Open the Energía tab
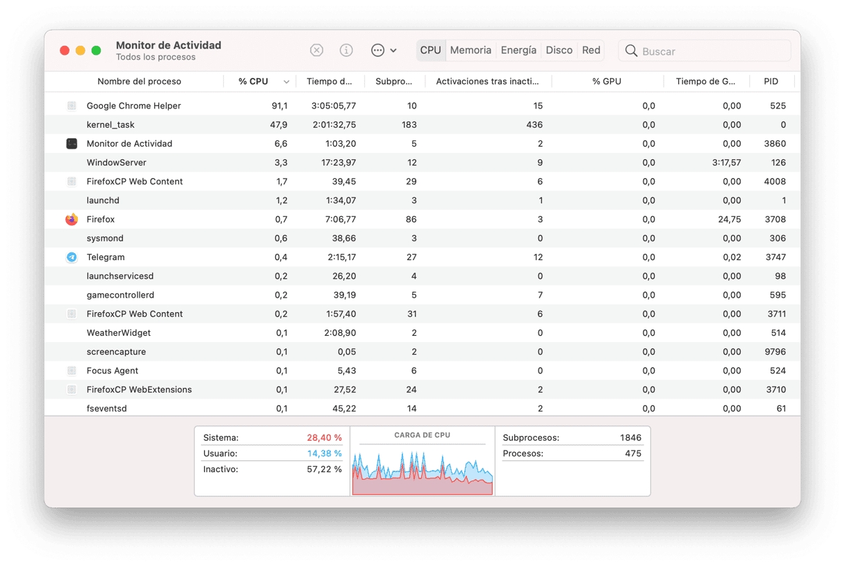 (x=518, y=50)
